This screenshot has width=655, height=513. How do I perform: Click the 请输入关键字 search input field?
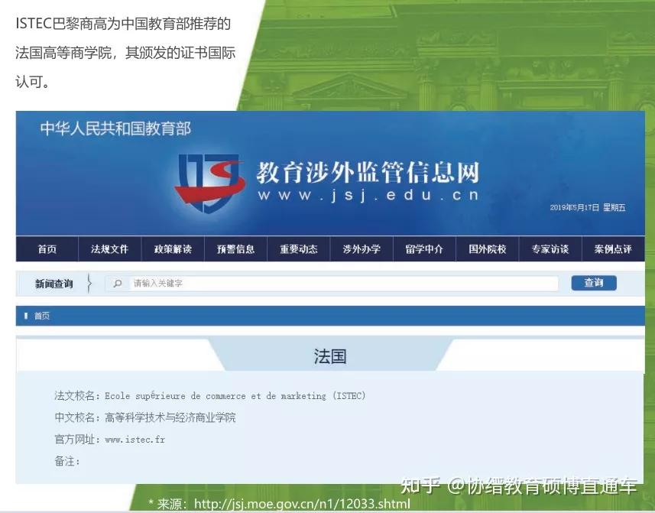[336, 283]
